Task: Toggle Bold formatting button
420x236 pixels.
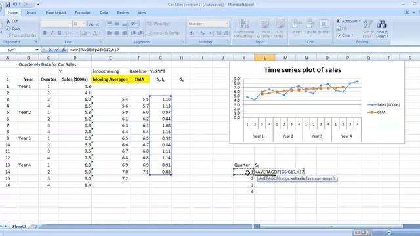Action: tap(45, 33)
